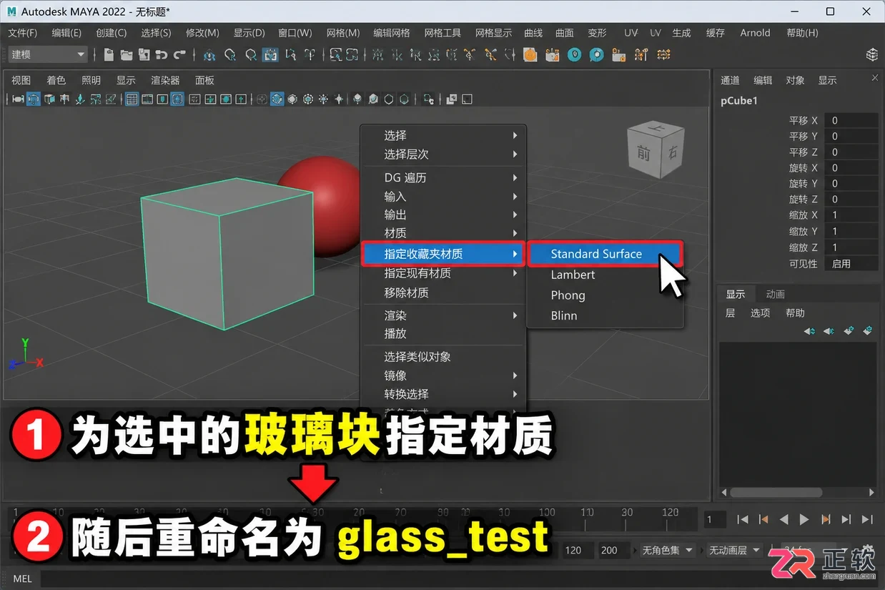Choose Standard Surface from submenu
This screenshot has height=590, width=885.
click(x=605, y=254)
